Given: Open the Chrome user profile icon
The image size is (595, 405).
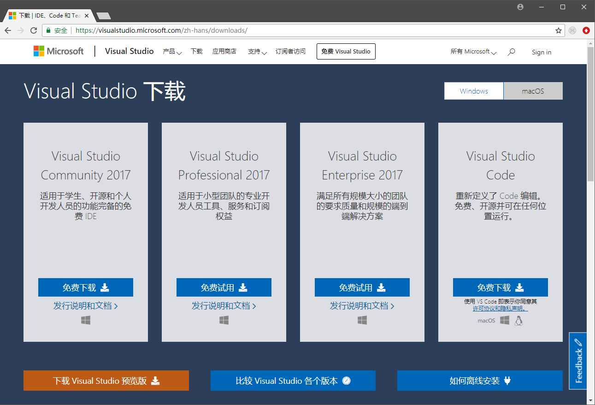Looking at the screenshot, I should (520, 7).
